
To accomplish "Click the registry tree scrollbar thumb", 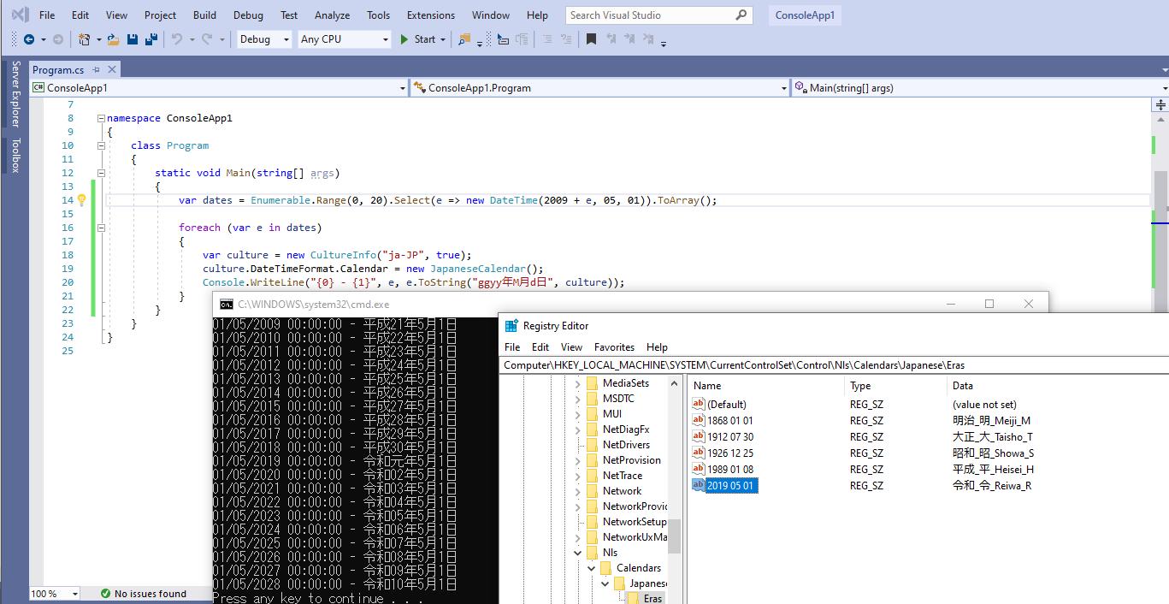I will 675,537.
